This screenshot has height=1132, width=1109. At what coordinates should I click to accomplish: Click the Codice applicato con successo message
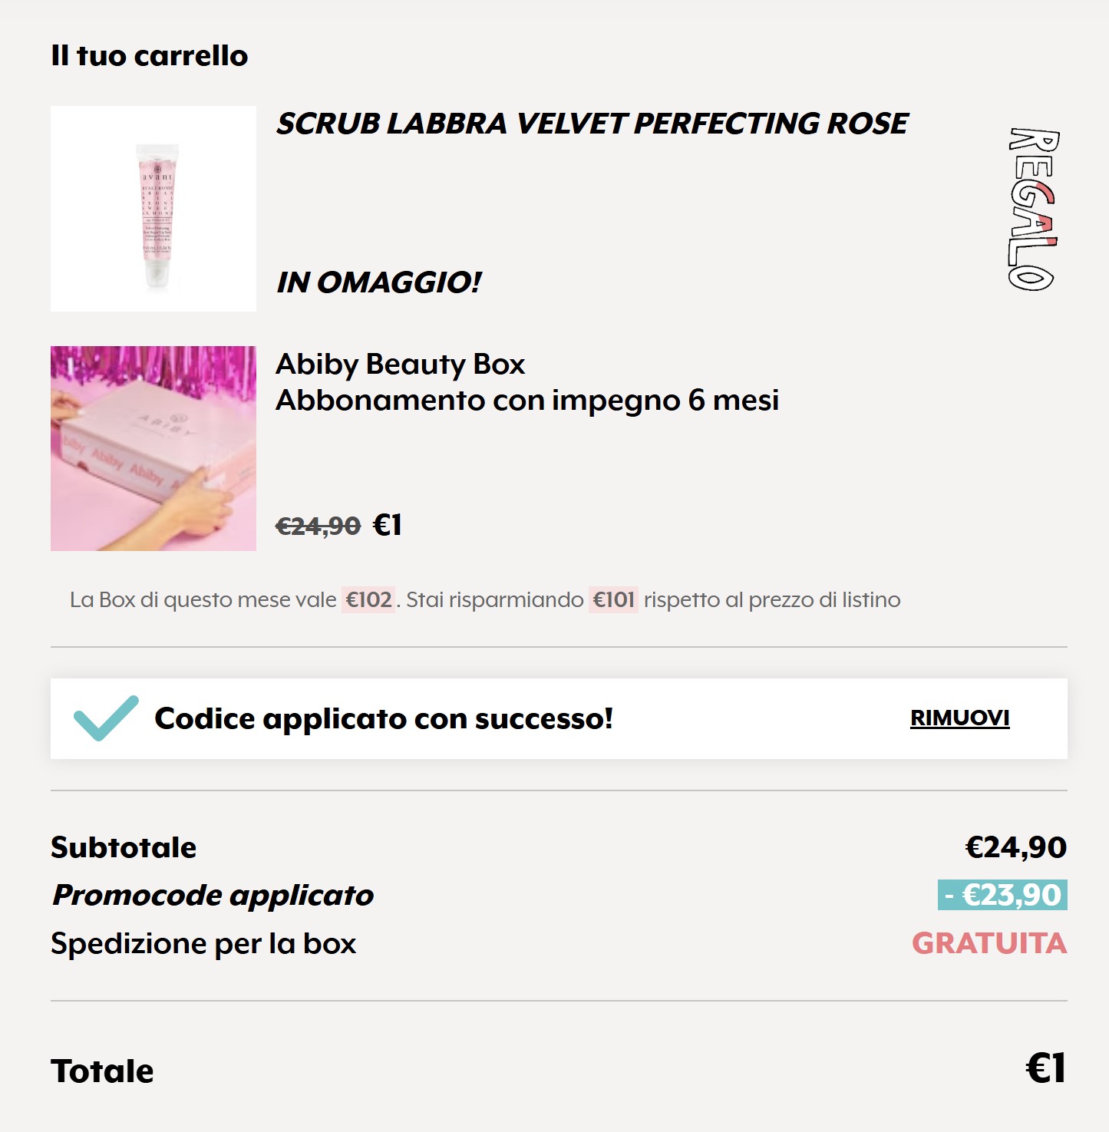(x=384, y=718)
